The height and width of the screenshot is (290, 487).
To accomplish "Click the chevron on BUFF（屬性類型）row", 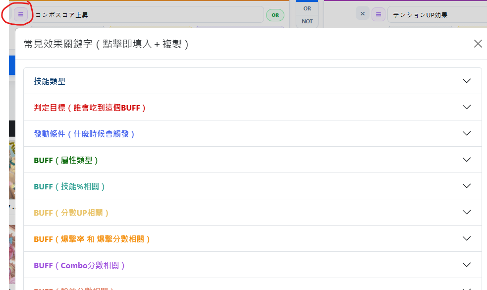I will click(x=467, y=160).
